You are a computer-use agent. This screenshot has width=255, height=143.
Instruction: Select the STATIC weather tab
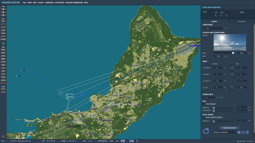point(214,21)
